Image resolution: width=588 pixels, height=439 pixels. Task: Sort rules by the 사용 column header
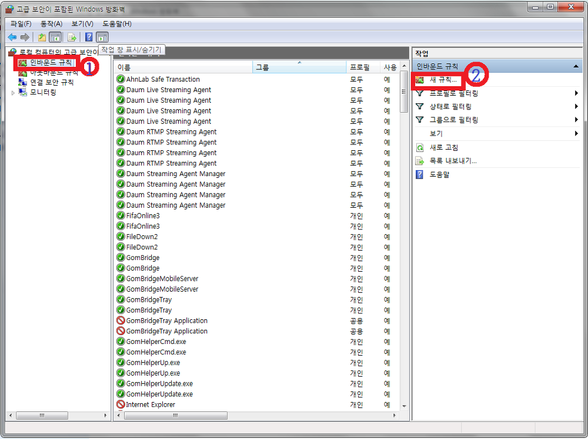click(x=390, y=67)
